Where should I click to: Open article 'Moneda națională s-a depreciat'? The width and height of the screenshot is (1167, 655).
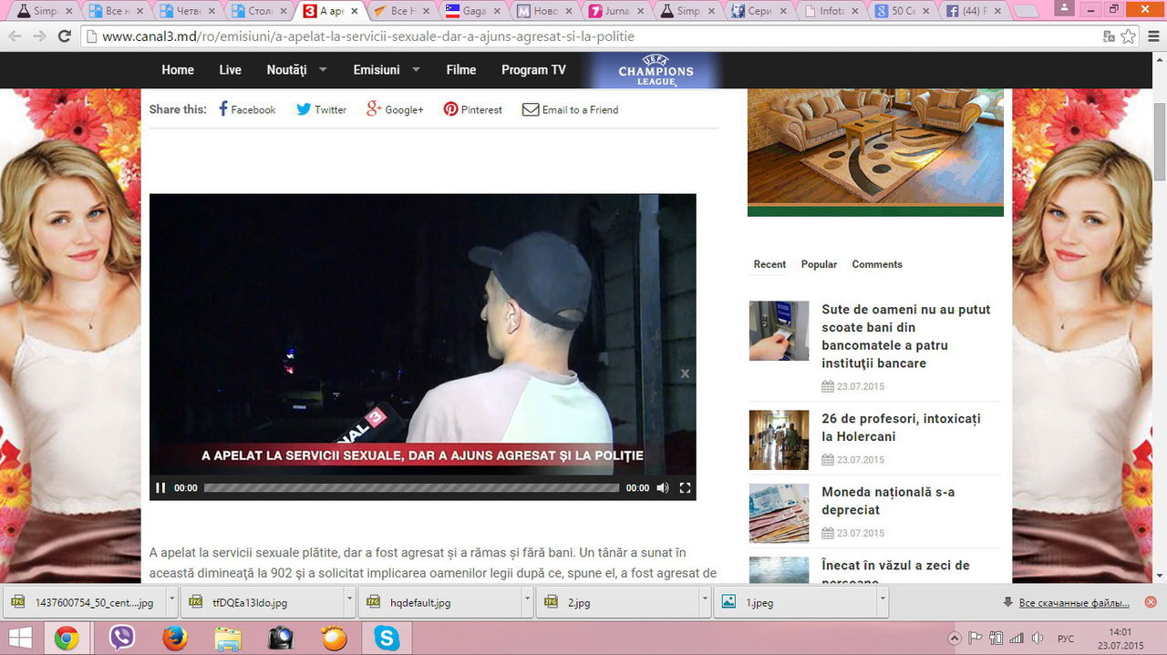888,501
